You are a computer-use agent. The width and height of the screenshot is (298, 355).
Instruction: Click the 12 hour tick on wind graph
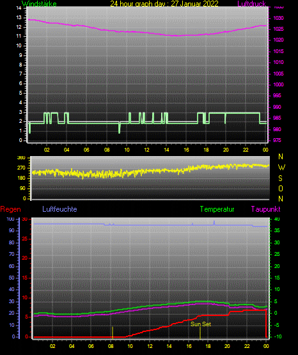(146, 150)
